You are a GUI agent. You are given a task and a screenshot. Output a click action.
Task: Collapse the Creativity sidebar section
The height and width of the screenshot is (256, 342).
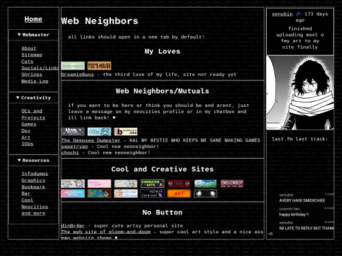pos(34,97)
